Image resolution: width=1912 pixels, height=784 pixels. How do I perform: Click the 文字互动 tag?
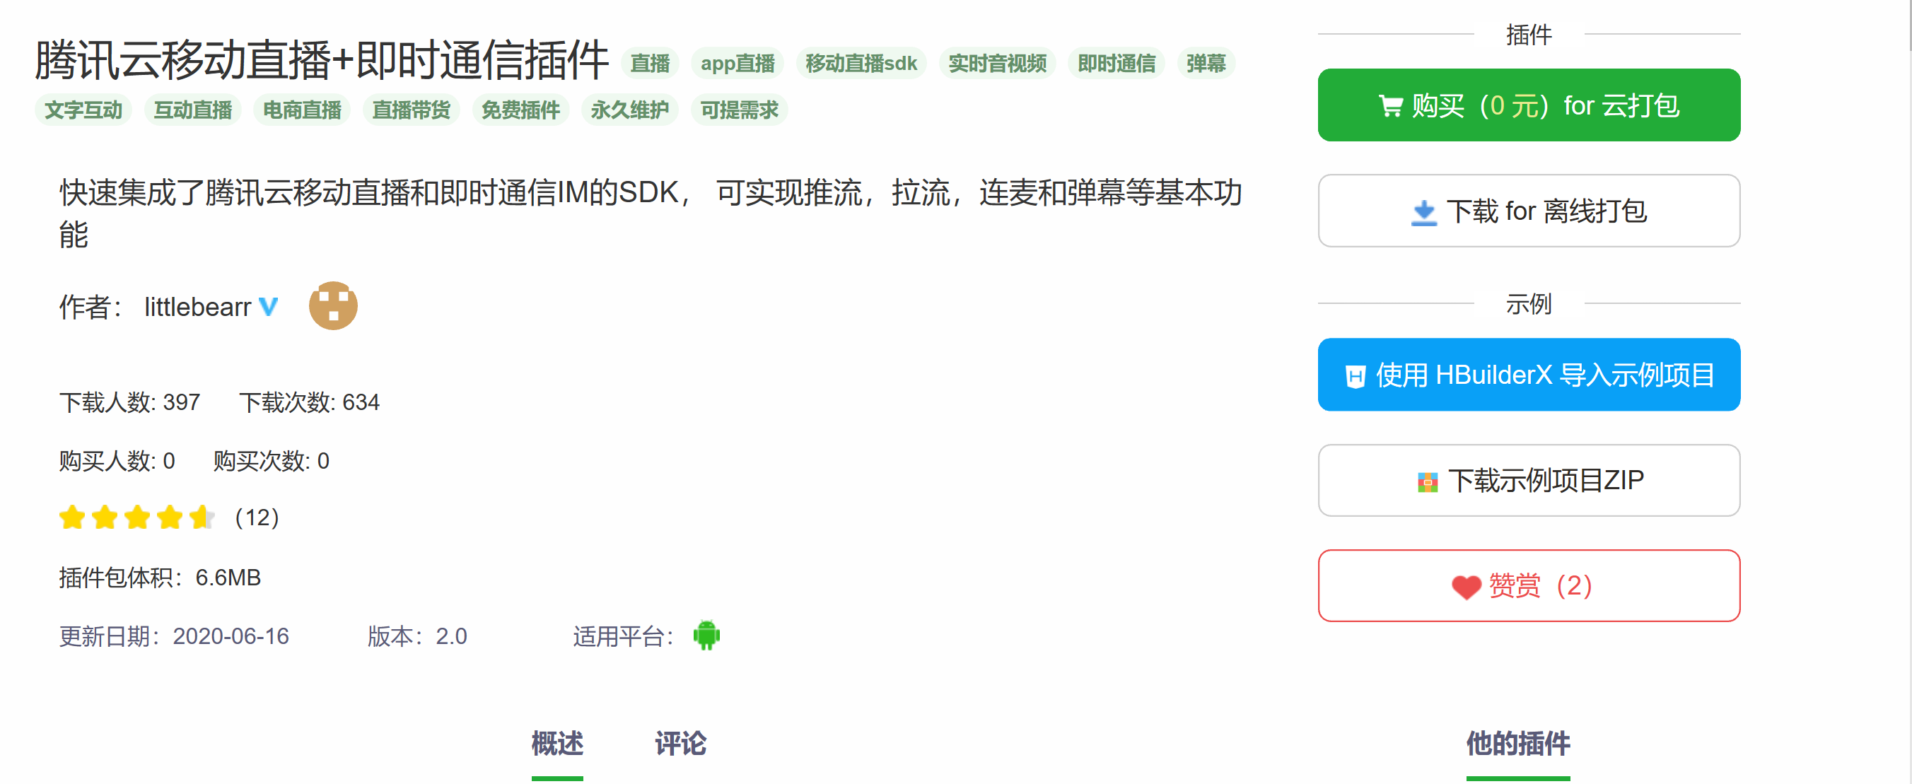[x=83, y=110]
